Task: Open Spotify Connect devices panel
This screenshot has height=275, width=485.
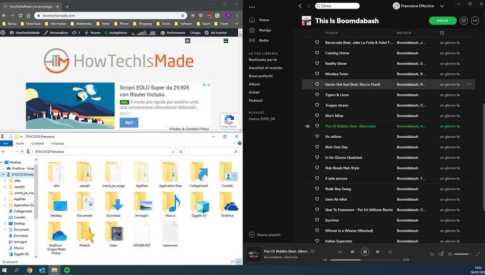Action: click(441, 254)
